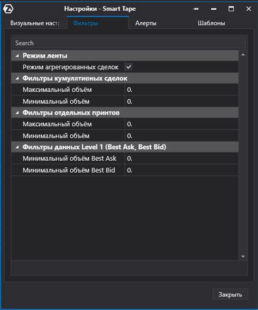
Task: Edit Минимальный объём Best Ask value
Action: point(181,159)
